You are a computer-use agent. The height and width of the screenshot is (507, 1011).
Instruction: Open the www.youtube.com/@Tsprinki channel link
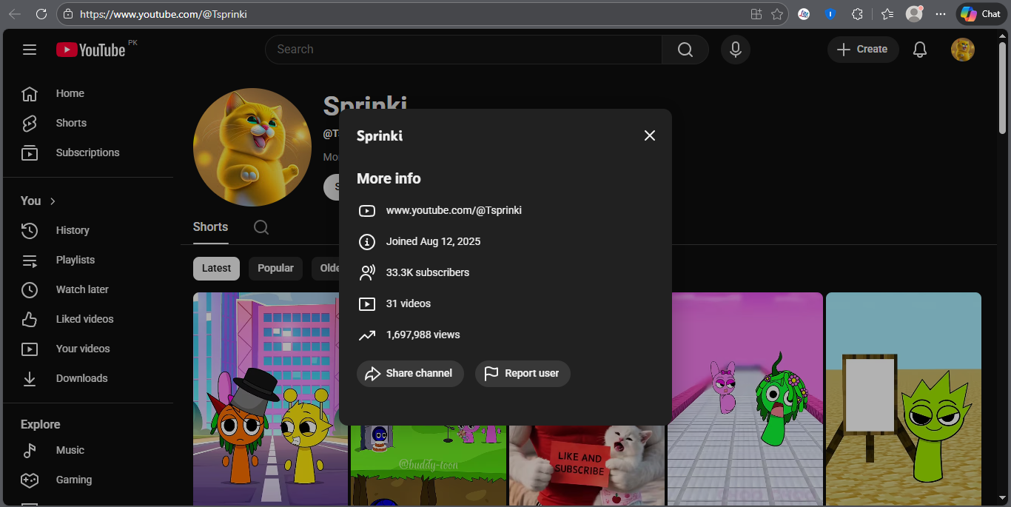click(454, 210)
